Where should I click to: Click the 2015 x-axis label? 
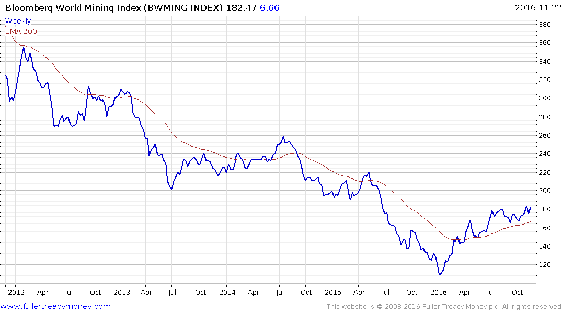tap(333, 292)
